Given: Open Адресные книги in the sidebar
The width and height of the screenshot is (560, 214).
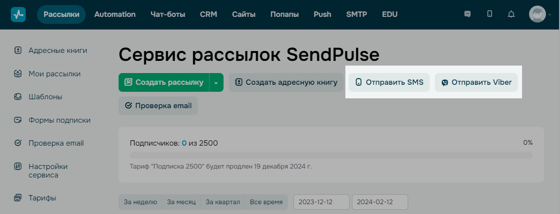Looking at the screenshot, I should 58,50.
